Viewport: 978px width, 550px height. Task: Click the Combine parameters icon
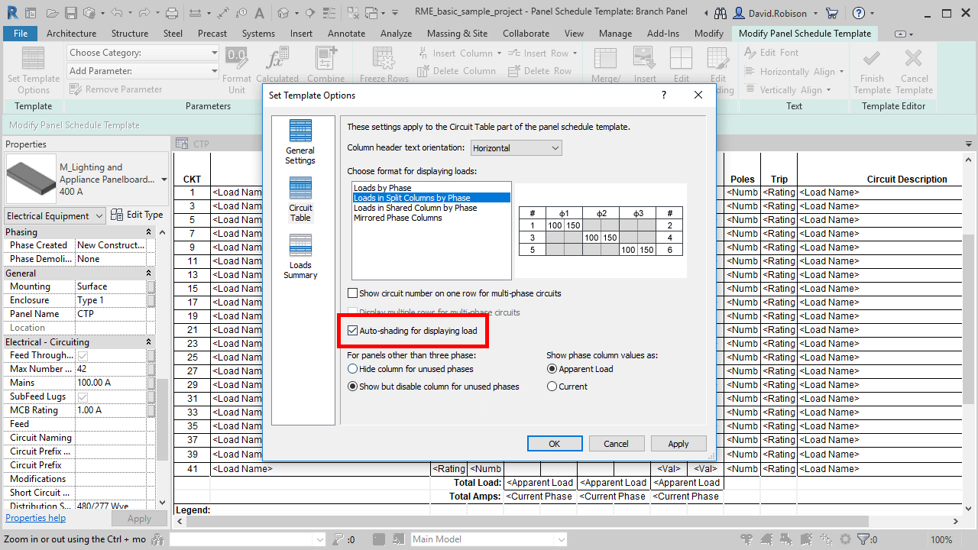click(x=326, y=61)
